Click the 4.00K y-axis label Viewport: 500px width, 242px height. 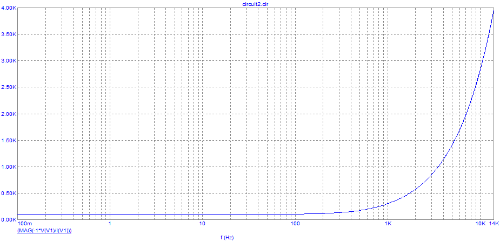[x=9, y=8]
